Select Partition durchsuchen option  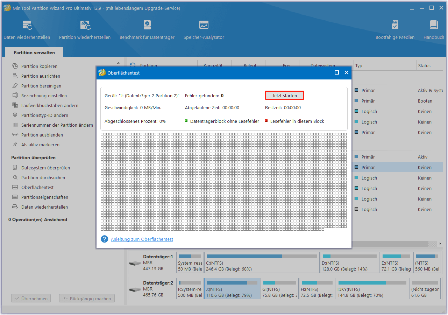tap(43, 177)
